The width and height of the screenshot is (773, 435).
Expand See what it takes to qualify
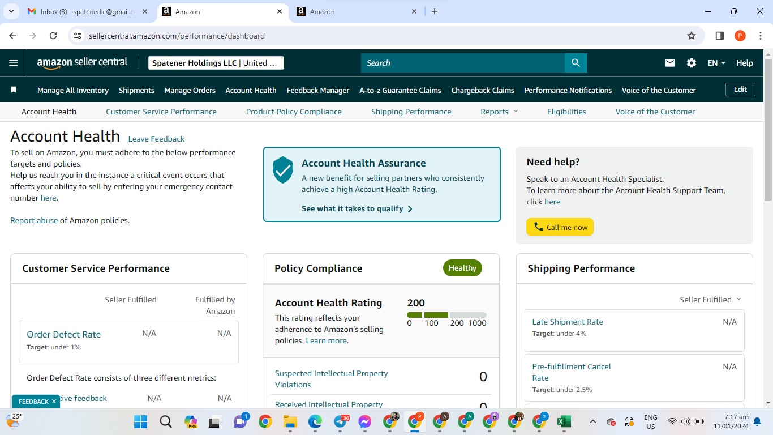357,208
